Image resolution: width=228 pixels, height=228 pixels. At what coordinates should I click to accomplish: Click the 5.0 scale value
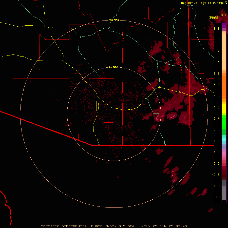pyautogui.click(x=217, y=96)
